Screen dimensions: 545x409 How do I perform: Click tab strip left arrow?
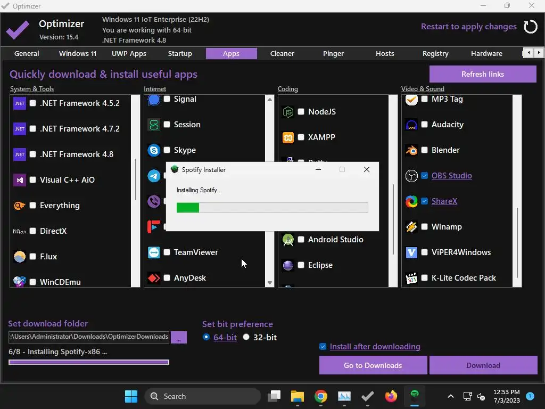[529, 53]
